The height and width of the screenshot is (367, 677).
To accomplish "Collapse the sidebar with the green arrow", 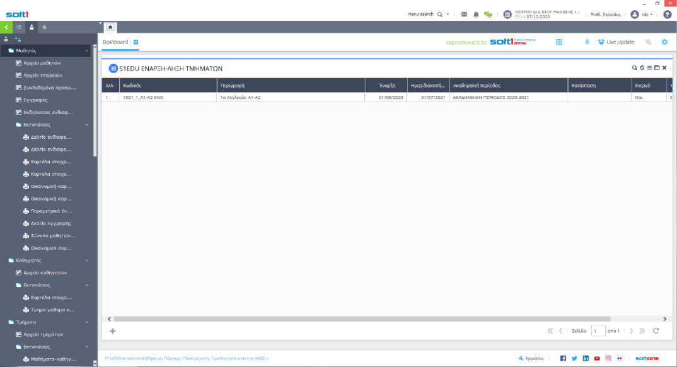I will pos(6,27).
